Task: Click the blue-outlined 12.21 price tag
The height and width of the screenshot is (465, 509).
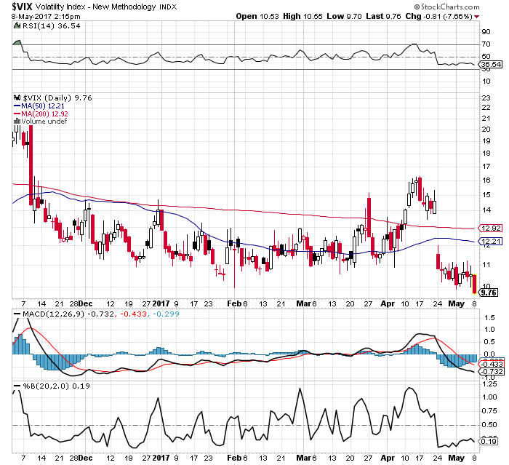Action: [491, 242]
